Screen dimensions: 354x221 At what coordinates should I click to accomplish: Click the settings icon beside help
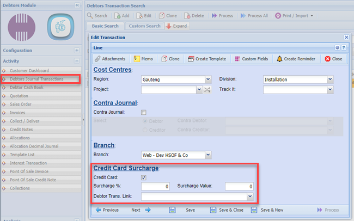[337, 48]
